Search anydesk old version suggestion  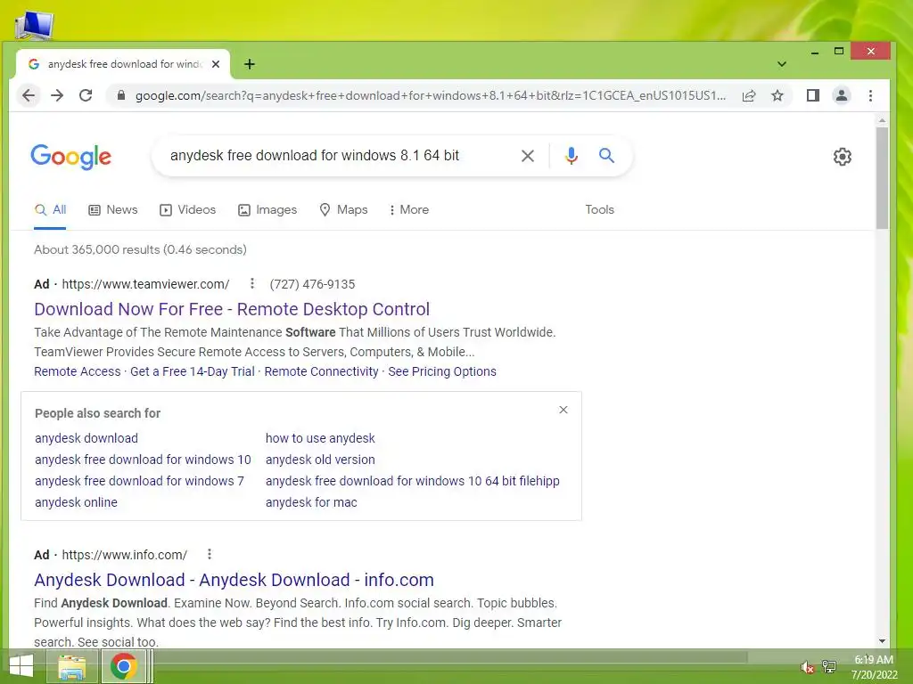coord(320,460)
